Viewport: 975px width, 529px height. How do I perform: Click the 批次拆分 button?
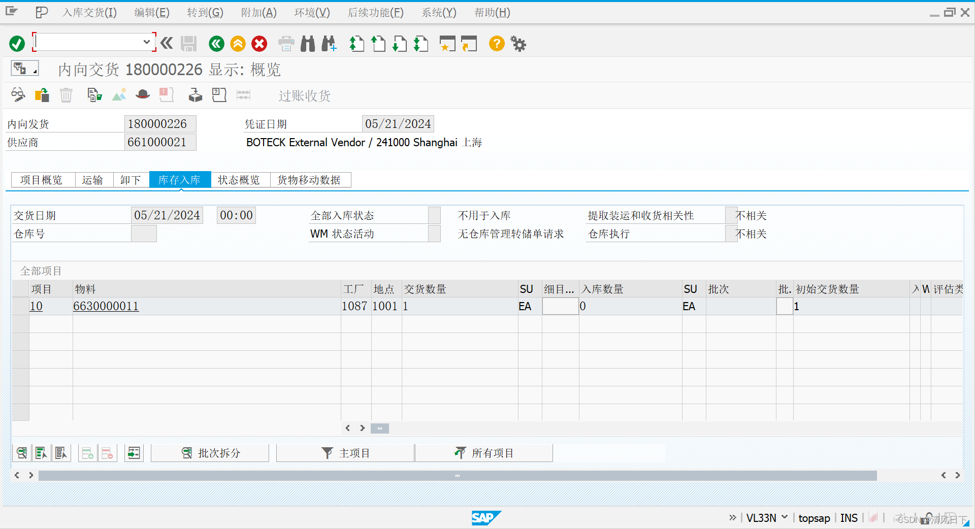(210, 453)
